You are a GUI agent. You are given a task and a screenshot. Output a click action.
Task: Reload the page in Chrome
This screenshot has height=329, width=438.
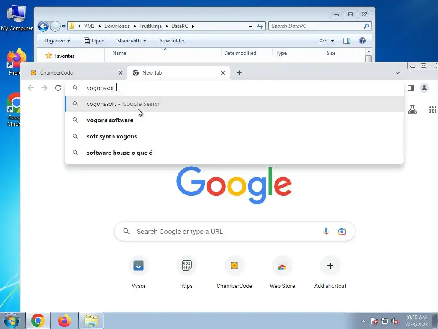58,88
